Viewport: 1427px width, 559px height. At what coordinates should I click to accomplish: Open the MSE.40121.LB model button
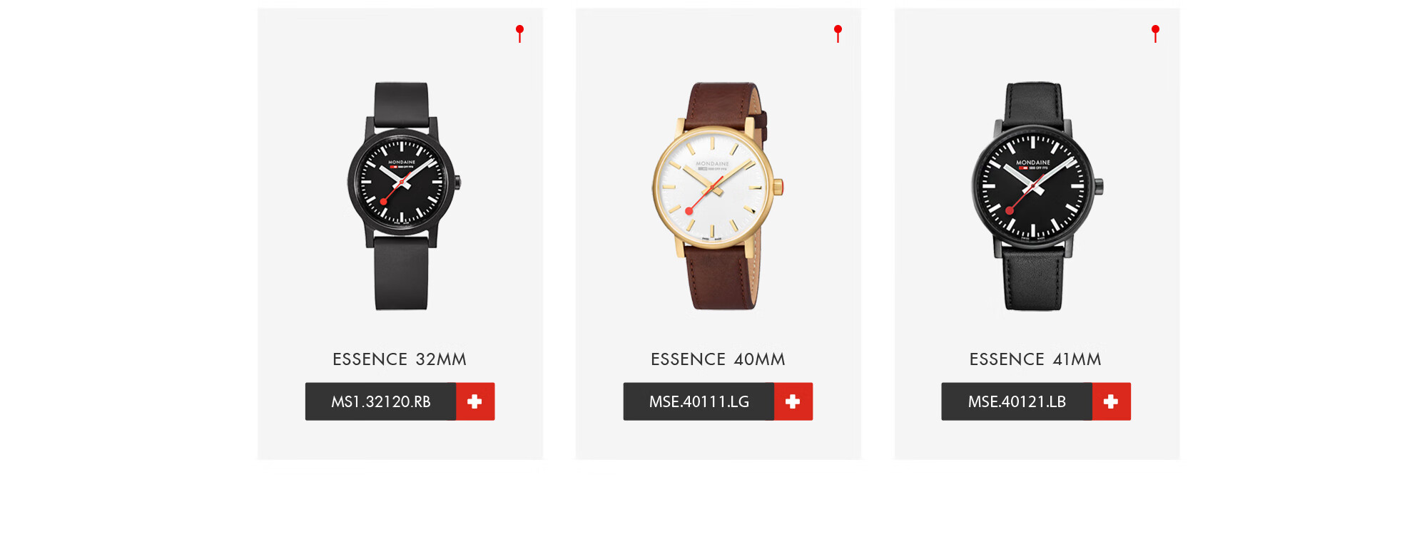pos(1017,401)
